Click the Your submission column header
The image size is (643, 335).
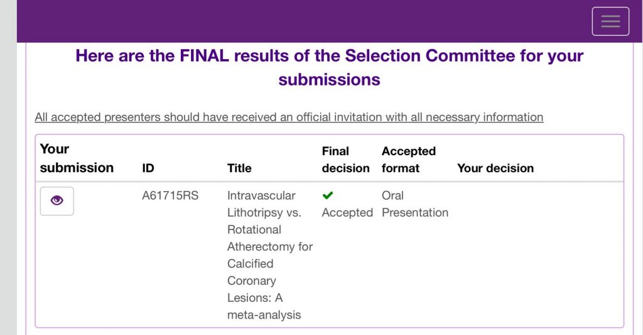[77, 158]
